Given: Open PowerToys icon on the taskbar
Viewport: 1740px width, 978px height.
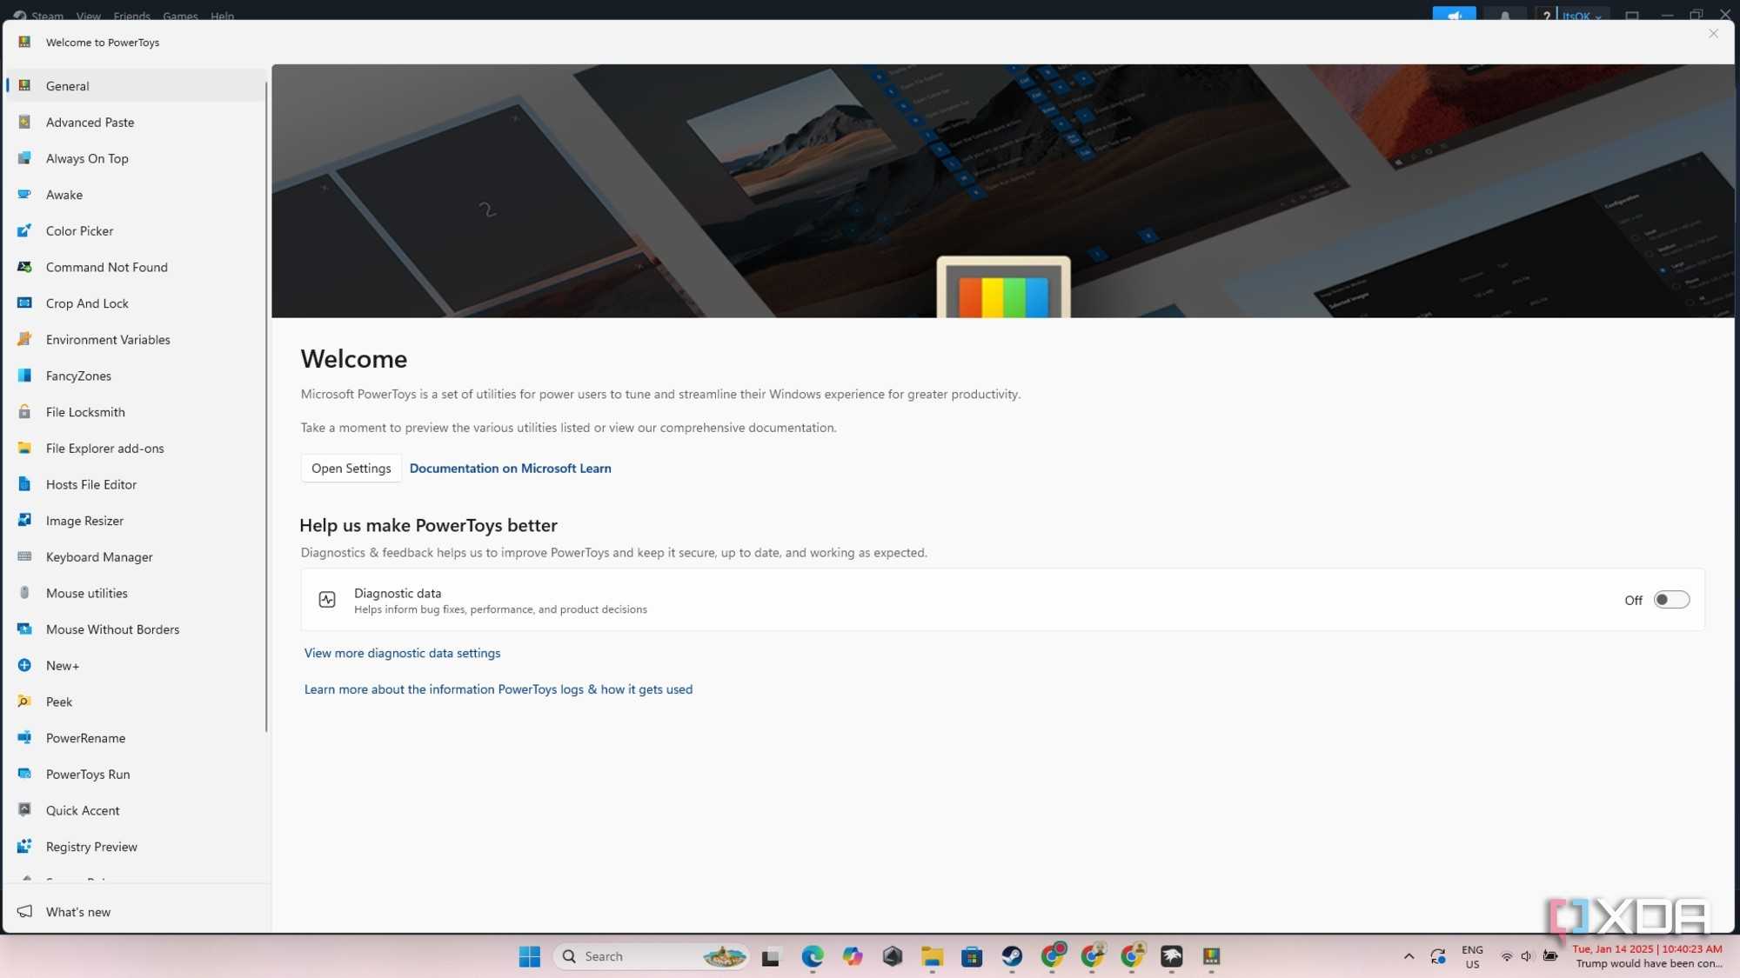Looking at the screenshot, I should (1211, 956).
